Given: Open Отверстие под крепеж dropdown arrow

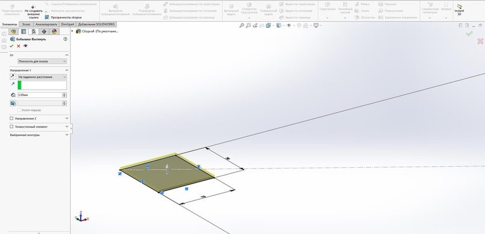Looking at the screenshot, I should (249, 18).
